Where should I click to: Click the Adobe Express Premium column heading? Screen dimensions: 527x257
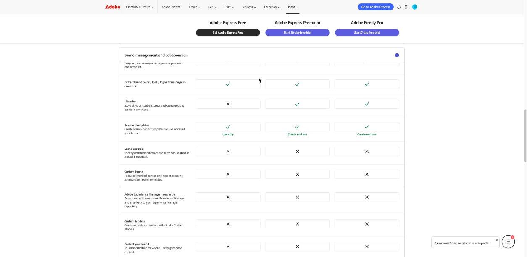(297, 23)
